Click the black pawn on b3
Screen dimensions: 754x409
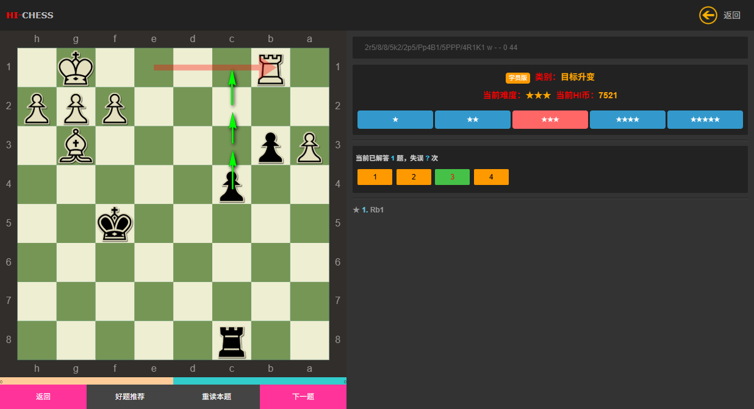[270, 146]
